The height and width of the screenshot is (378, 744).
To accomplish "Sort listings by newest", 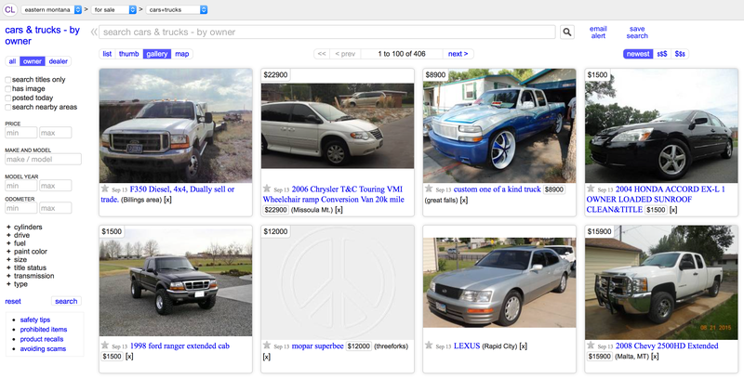I will pyautogui.click(x=638, y=54).
